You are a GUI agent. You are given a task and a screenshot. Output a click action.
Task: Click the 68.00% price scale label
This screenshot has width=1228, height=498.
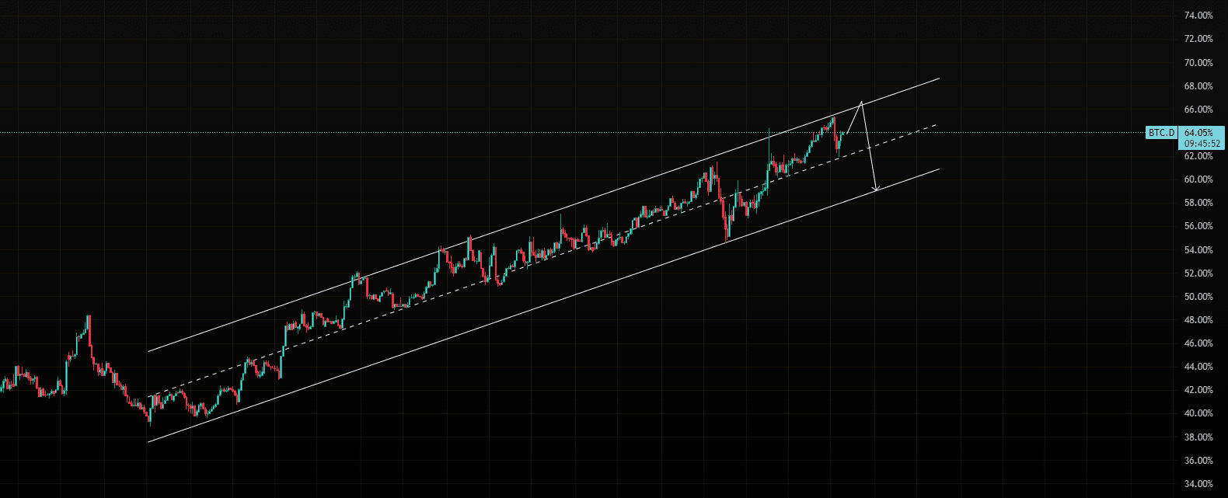click(x=1198, y=85)
